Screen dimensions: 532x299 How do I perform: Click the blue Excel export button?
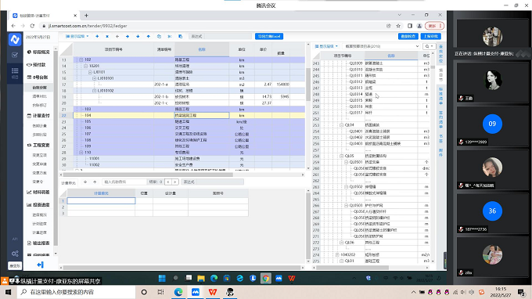[x=269, y=36]
